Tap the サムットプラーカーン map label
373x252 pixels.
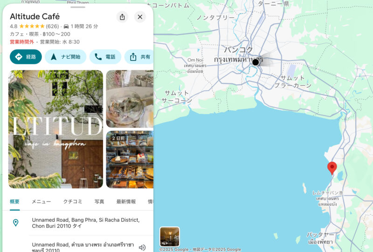coord(293,82)
